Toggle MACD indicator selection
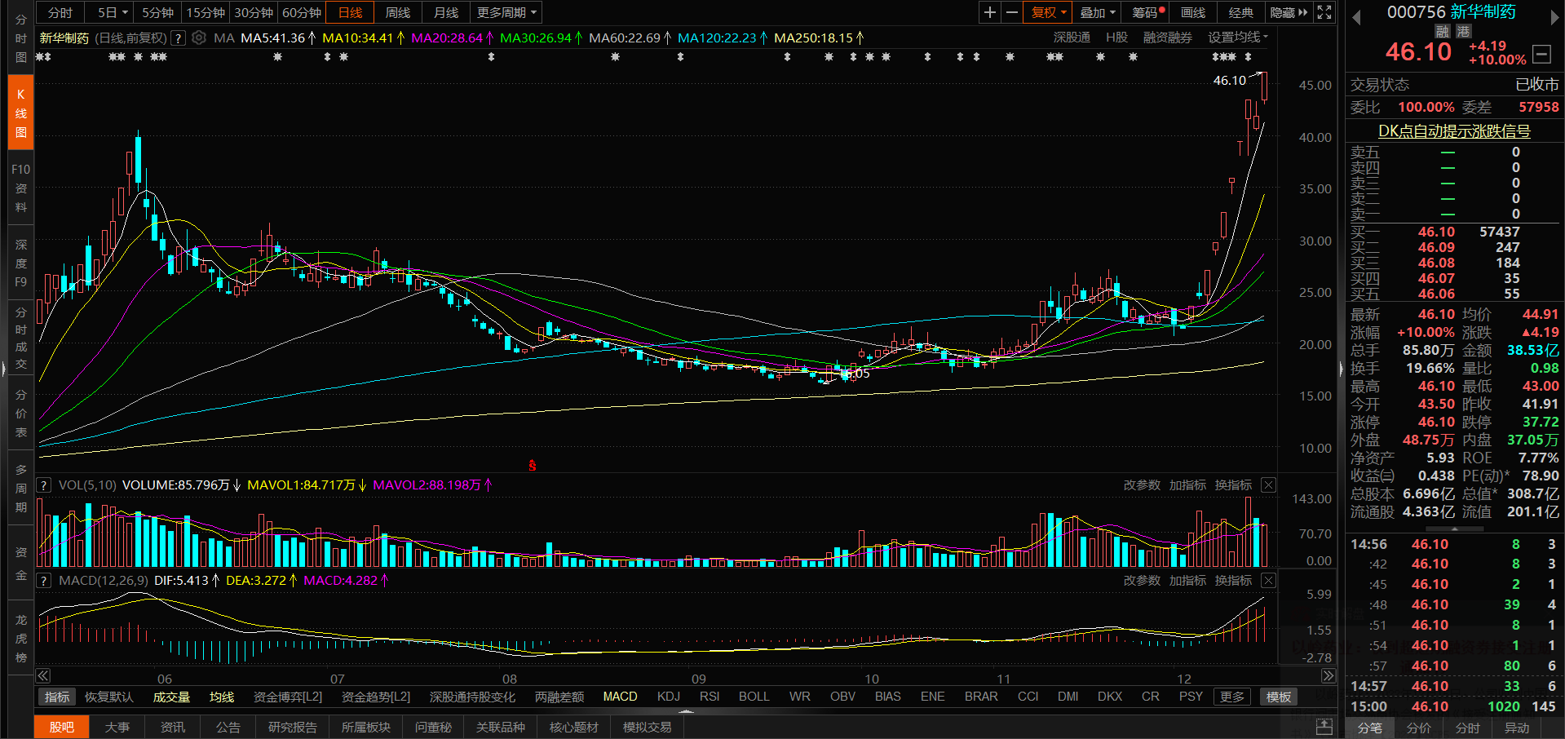1565x739 pixels. tap(620, 697)
